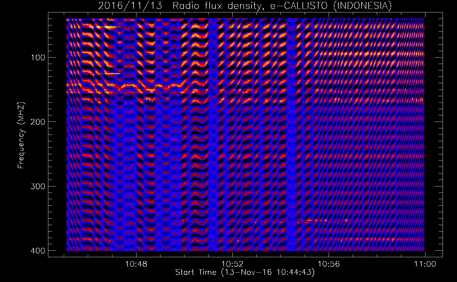
Task: Click the date '2016/11/13' in the title
Action: pos(130,6)
